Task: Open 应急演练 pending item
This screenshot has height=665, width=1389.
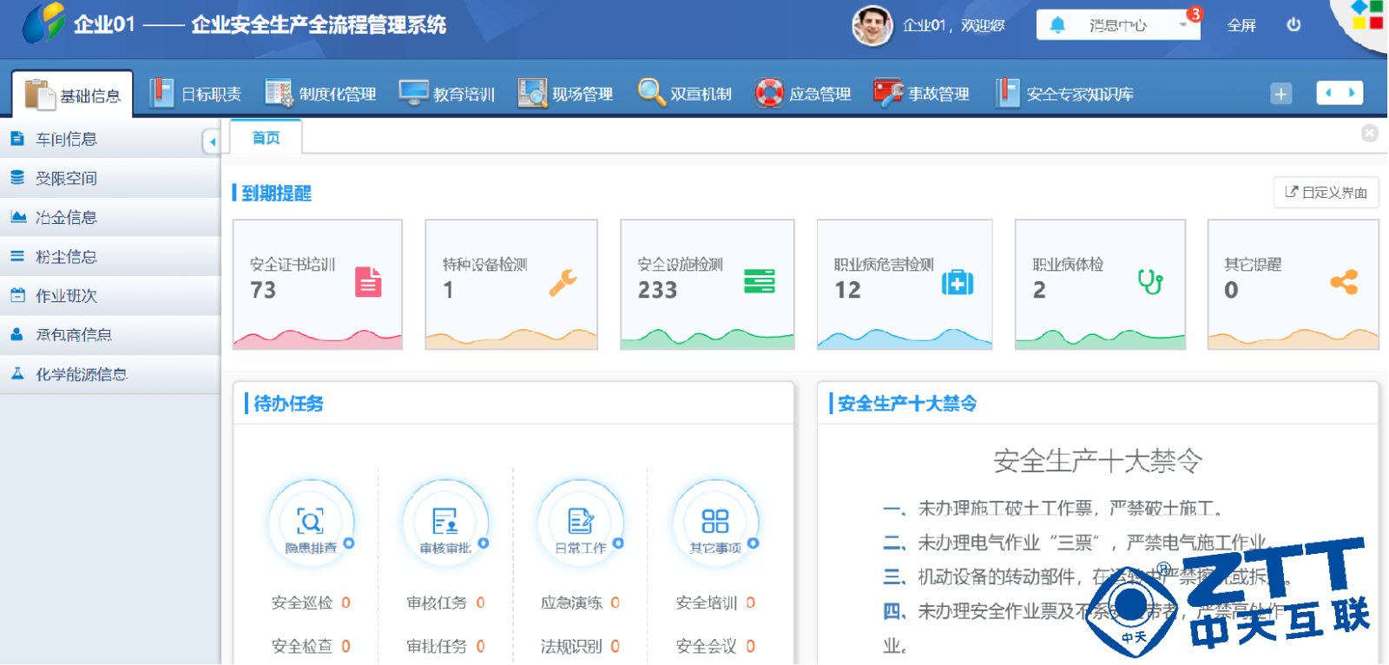Action: tap(580, 602)
